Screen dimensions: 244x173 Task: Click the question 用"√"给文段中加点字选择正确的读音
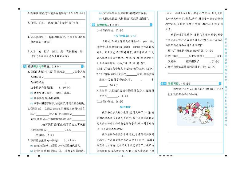pos(125,69)
